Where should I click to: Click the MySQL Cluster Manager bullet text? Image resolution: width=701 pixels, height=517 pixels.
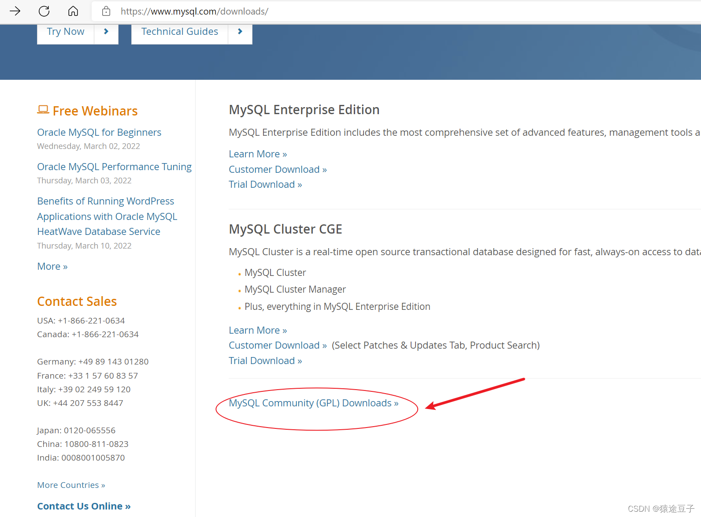(295, 289)
